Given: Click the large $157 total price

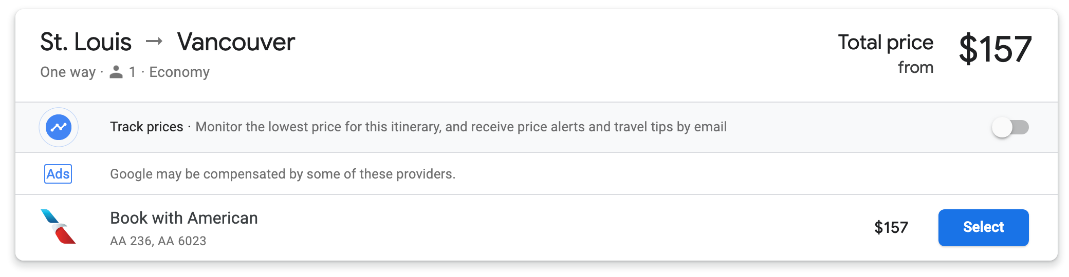Looking at the screenshot, I should click(x=995, y=49).
